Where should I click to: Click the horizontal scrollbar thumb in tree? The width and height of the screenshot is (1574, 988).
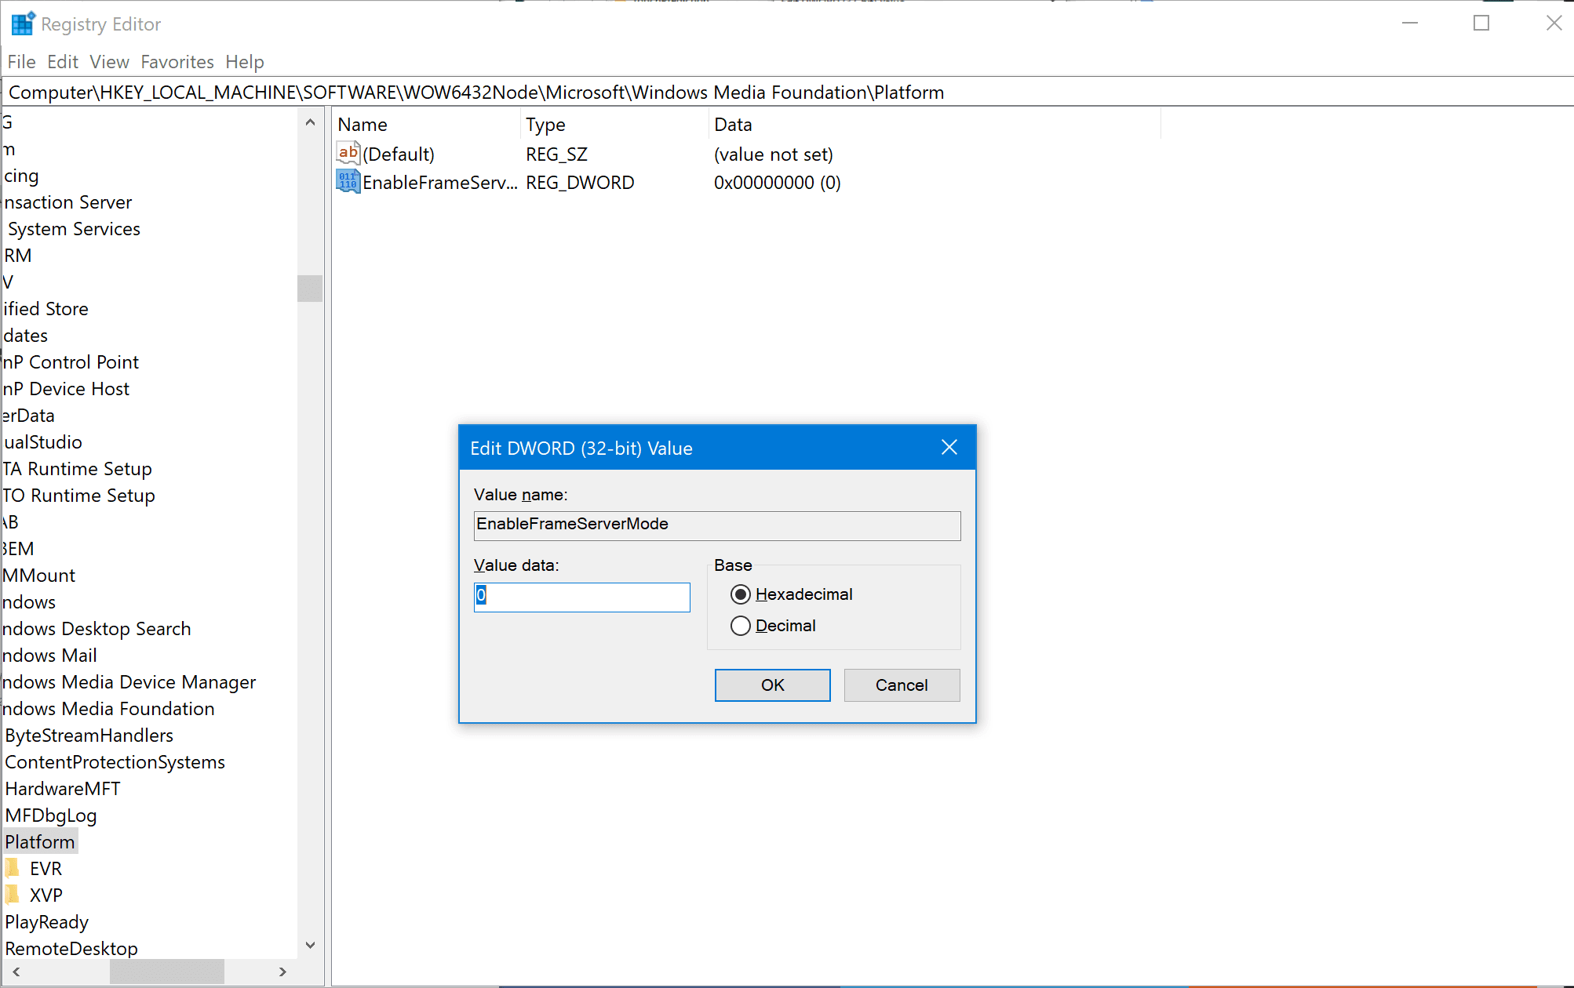[x=167, y=972]
